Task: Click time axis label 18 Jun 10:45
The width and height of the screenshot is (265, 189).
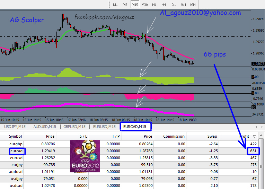Action: click(143, 120)
